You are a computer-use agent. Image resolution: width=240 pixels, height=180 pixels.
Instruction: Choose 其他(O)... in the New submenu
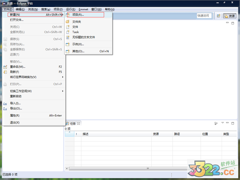89,51
